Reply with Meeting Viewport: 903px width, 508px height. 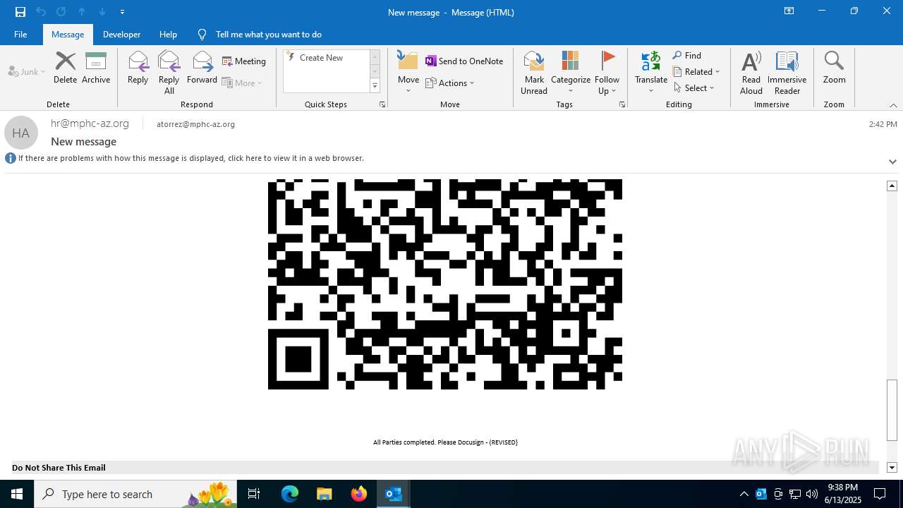point(244,61)
